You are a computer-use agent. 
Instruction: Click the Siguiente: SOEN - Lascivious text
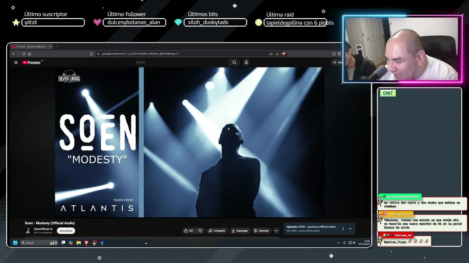(x=311, y=227)
